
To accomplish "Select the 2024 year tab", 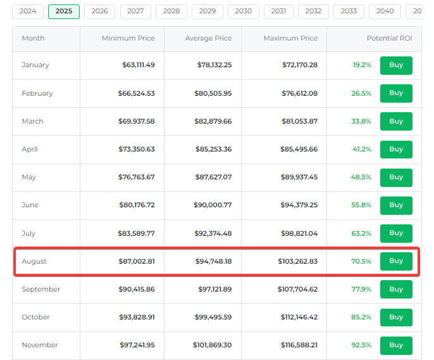I will tap(27, 11).
